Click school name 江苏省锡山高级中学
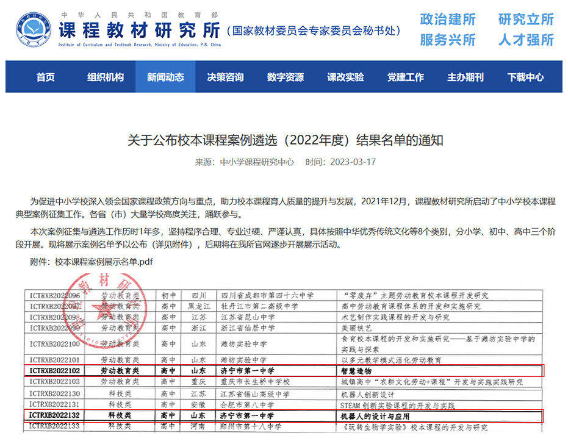The height and width of the screenshot is (441, 568). coord(256,394)
